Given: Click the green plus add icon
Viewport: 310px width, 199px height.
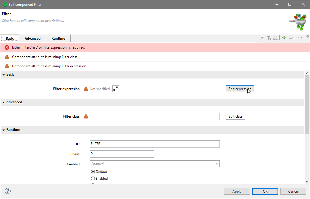Looking at the screenshot, I should pos(284,38).
